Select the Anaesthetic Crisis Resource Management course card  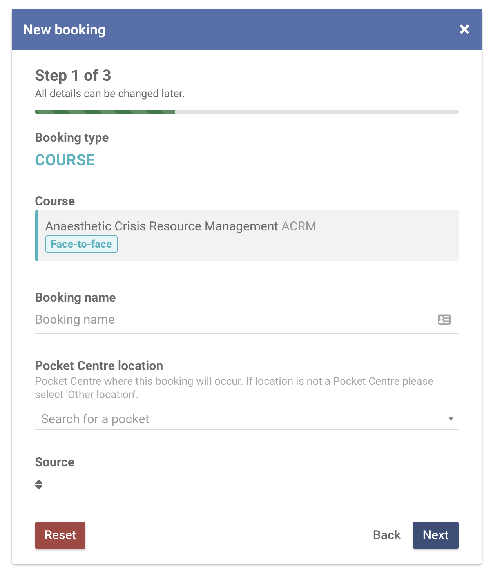click(247, 235)
